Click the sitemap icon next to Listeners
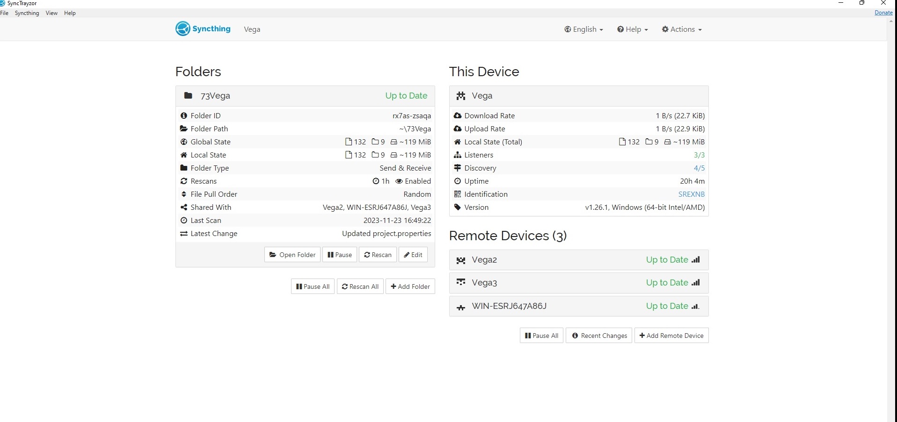 coord(458,155)
